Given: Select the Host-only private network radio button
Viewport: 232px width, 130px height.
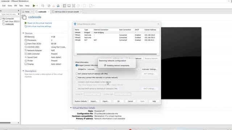Looking at the screenshot, I should tap(76, 78).
